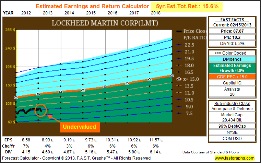Click the 2012 EPS value 8.58
The width and height of the screenshot is (261, 163).
click(x=26, y=140)
